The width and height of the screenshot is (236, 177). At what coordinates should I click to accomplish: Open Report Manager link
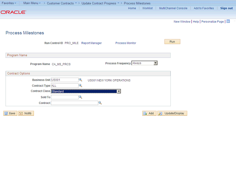(91, 43)
